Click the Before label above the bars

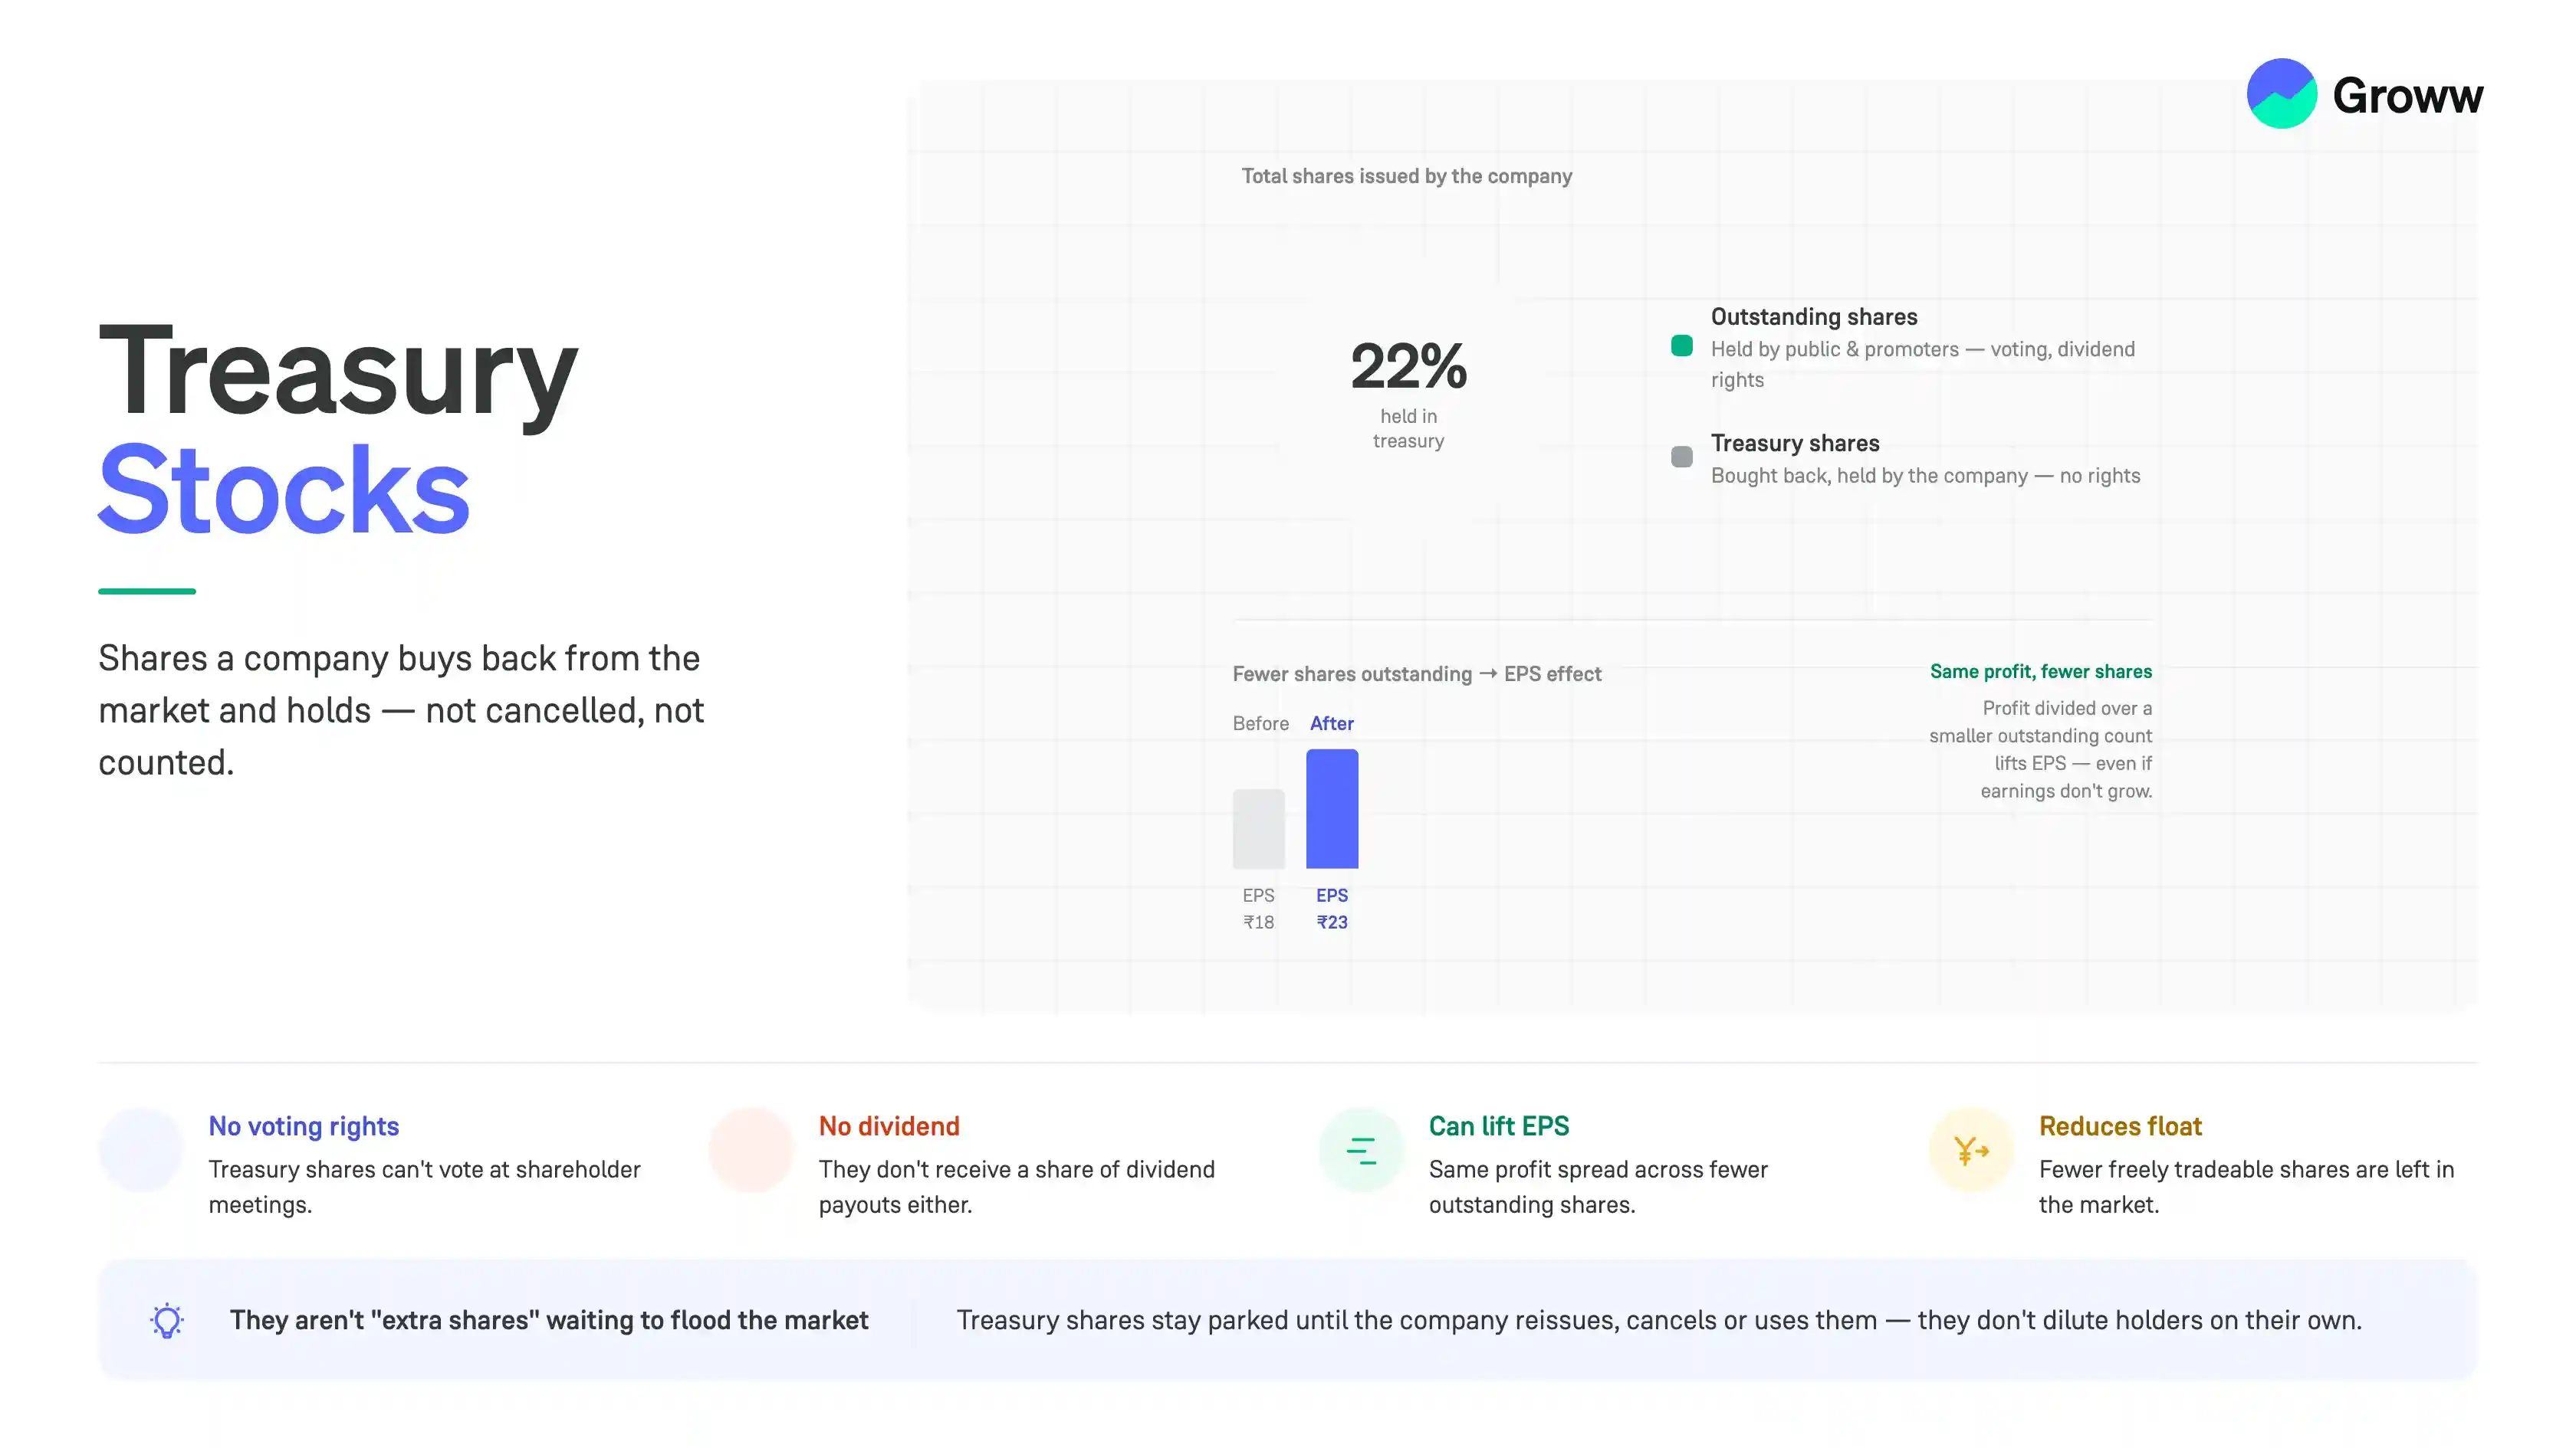coord(1260,723)
